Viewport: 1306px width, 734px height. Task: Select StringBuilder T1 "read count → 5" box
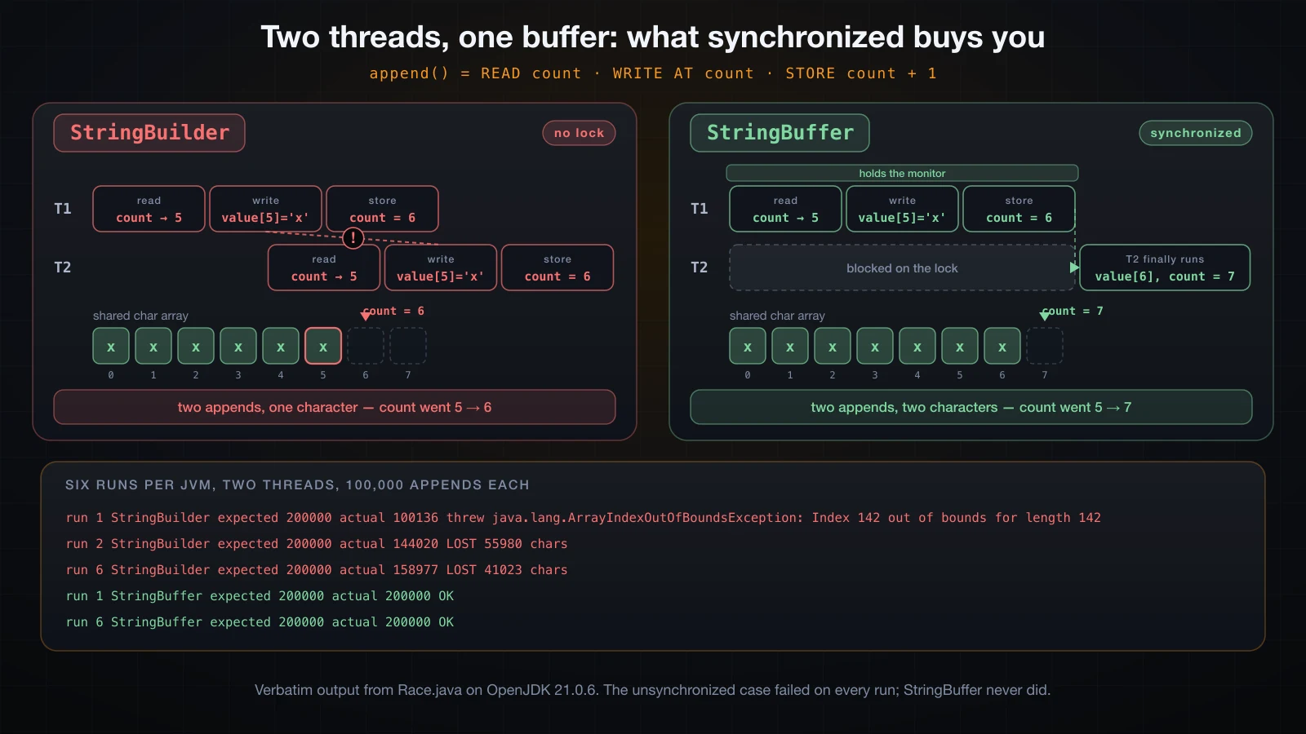click(149, 209)
